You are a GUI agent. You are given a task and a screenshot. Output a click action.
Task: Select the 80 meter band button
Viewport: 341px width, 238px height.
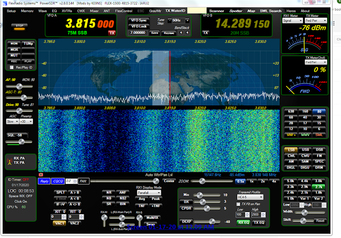point(319,112)
